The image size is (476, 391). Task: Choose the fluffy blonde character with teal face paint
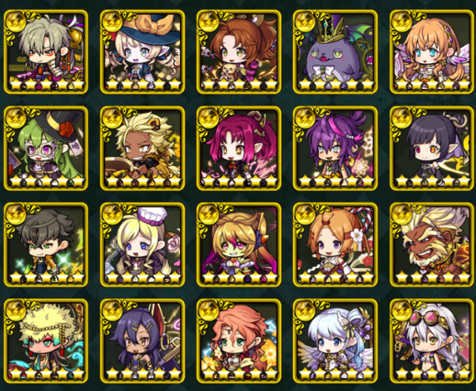[x=46, y=341]
